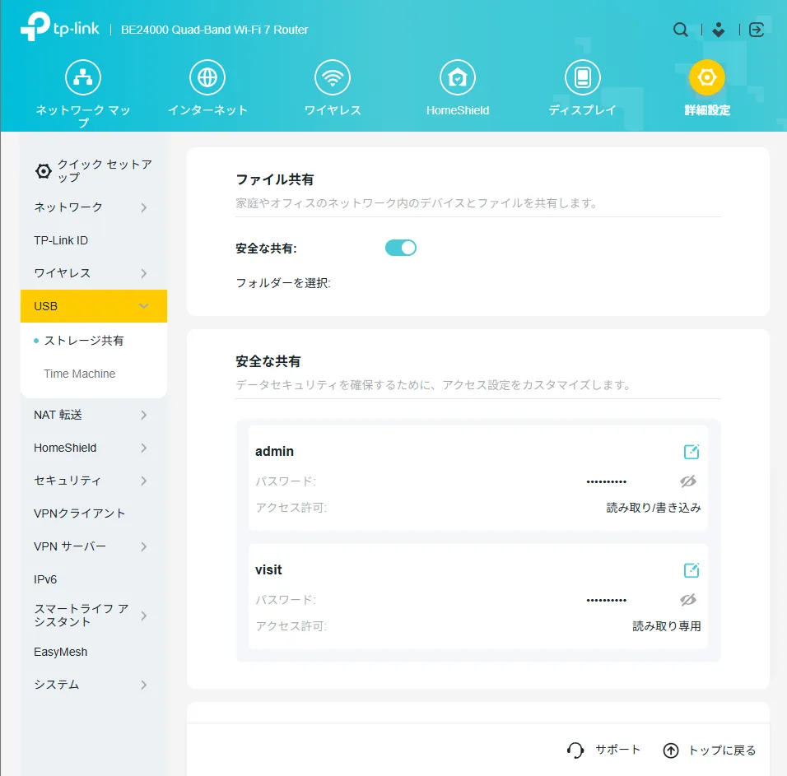The image size is (787, 776).
Task: Open the インターネット globe icon
Action: [207, 77]
